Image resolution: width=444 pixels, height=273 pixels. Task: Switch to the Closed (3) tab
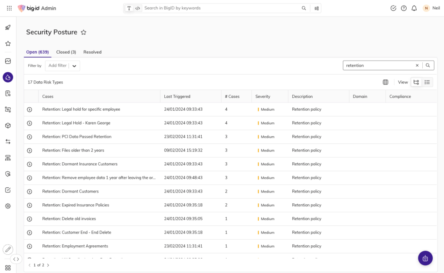tap(66, 52)
